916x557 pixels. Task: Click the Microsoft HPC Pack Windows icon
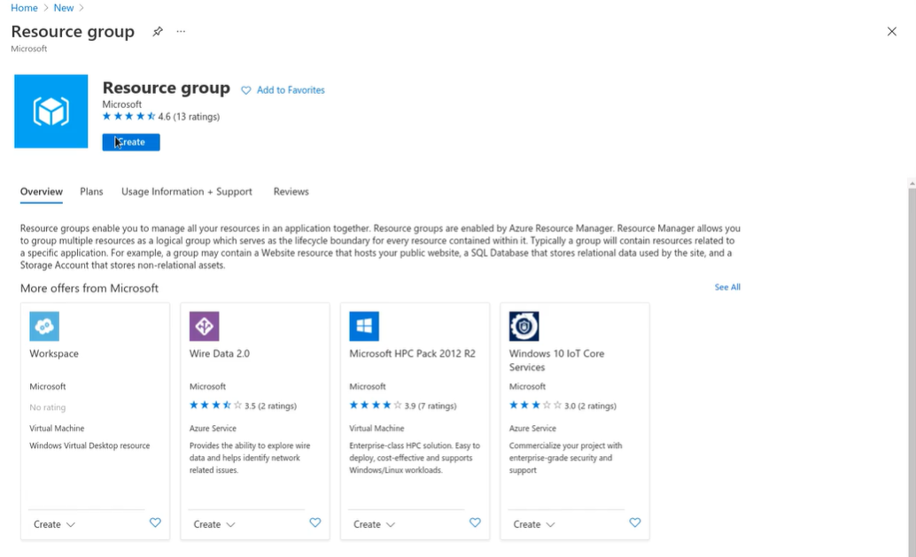tap(364, 326)
